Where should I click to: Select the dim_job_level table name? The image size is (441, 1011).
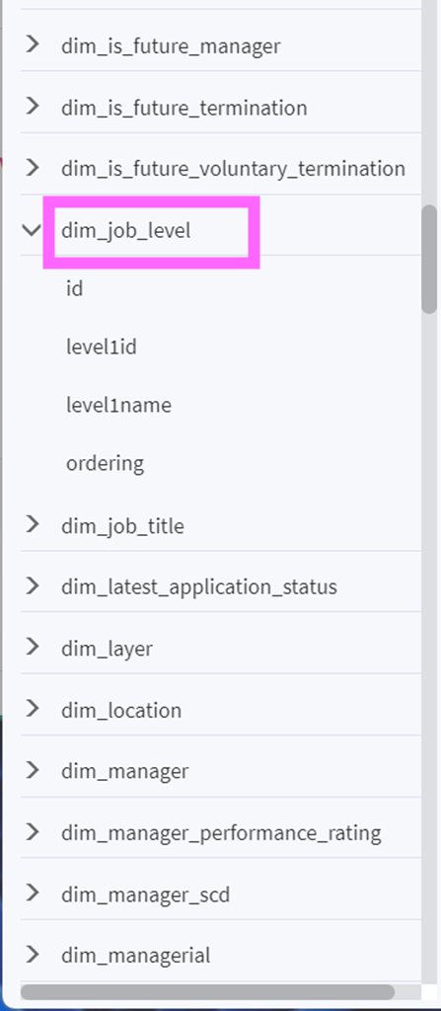(125, 230)
